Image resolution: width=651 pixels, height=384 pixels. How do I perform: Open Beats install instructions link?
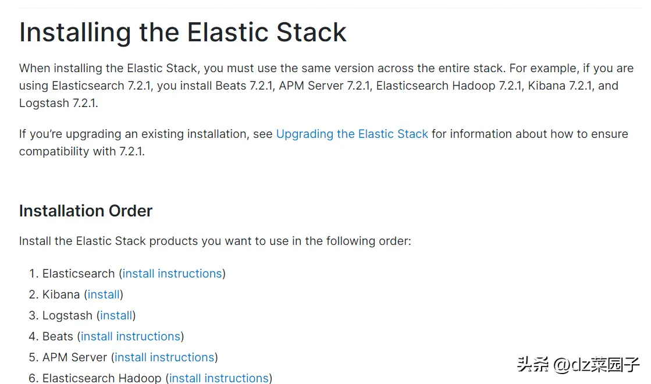pyautogui.click(x=130, y=336)
